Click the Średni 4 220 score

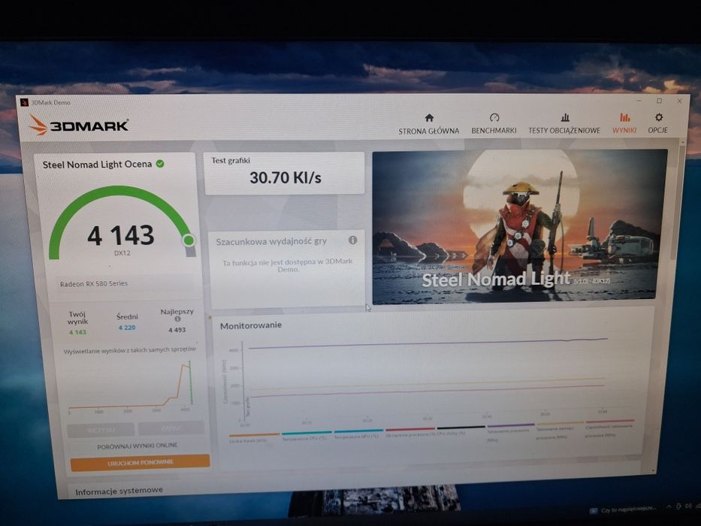(127, 328)
